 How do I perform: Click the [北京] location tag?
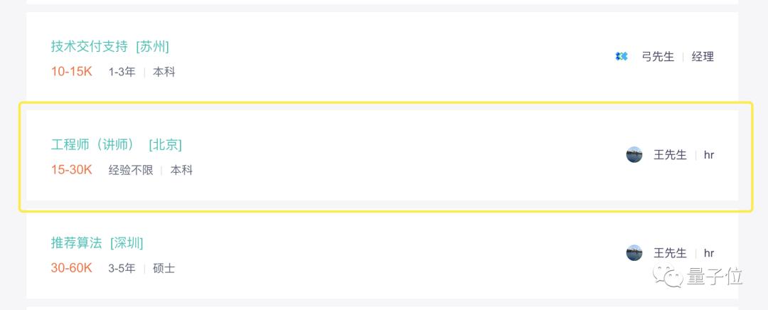point(165,144)
